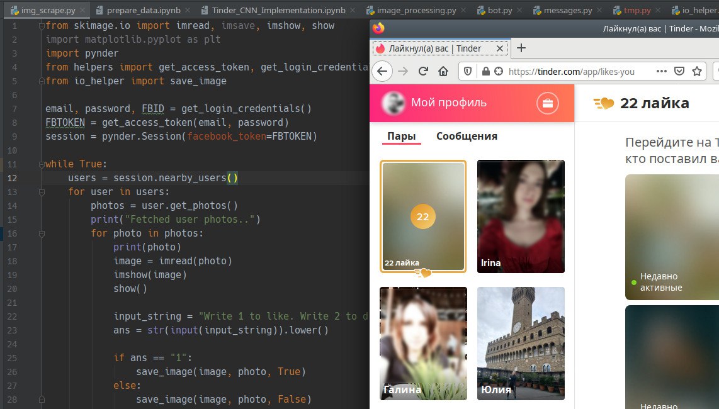The image size is (719, 409).
Task: Open the Сообщения tab
Action: [x=467, y=136]
